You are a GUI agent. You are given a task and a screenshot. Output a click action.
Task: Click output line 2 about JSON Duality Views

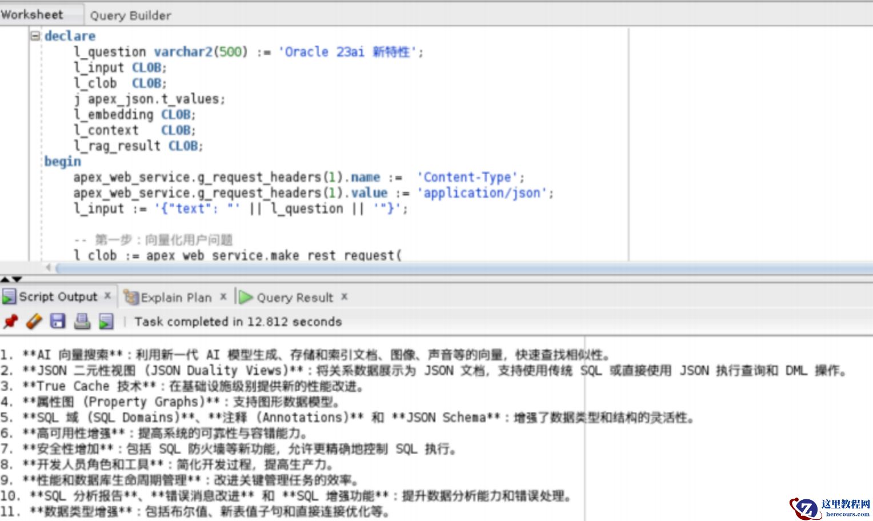click(x=423, y=371)
